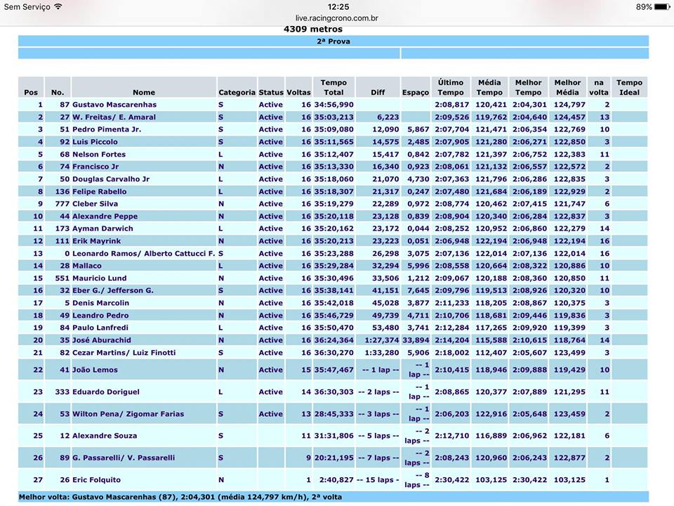This screenshot has height=506, width=674.
Task: Select José Aburachid driver name
Action: (x=101, y=340)
